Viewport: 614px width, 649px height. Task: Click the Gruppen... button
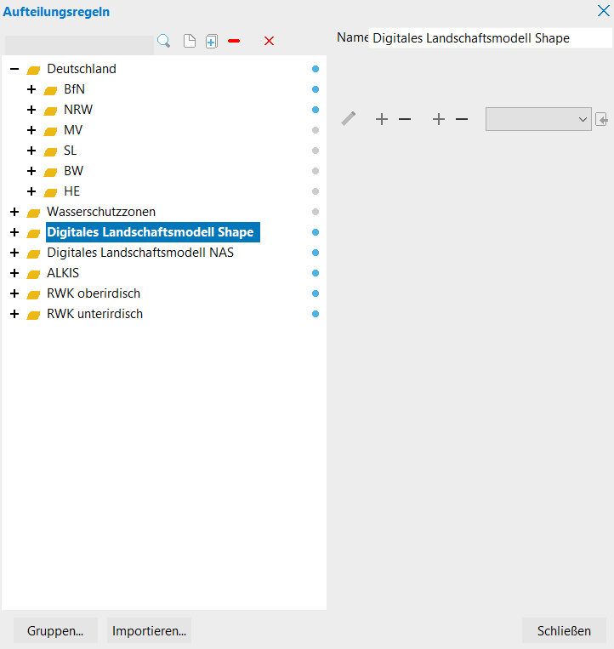pos(55,631)
